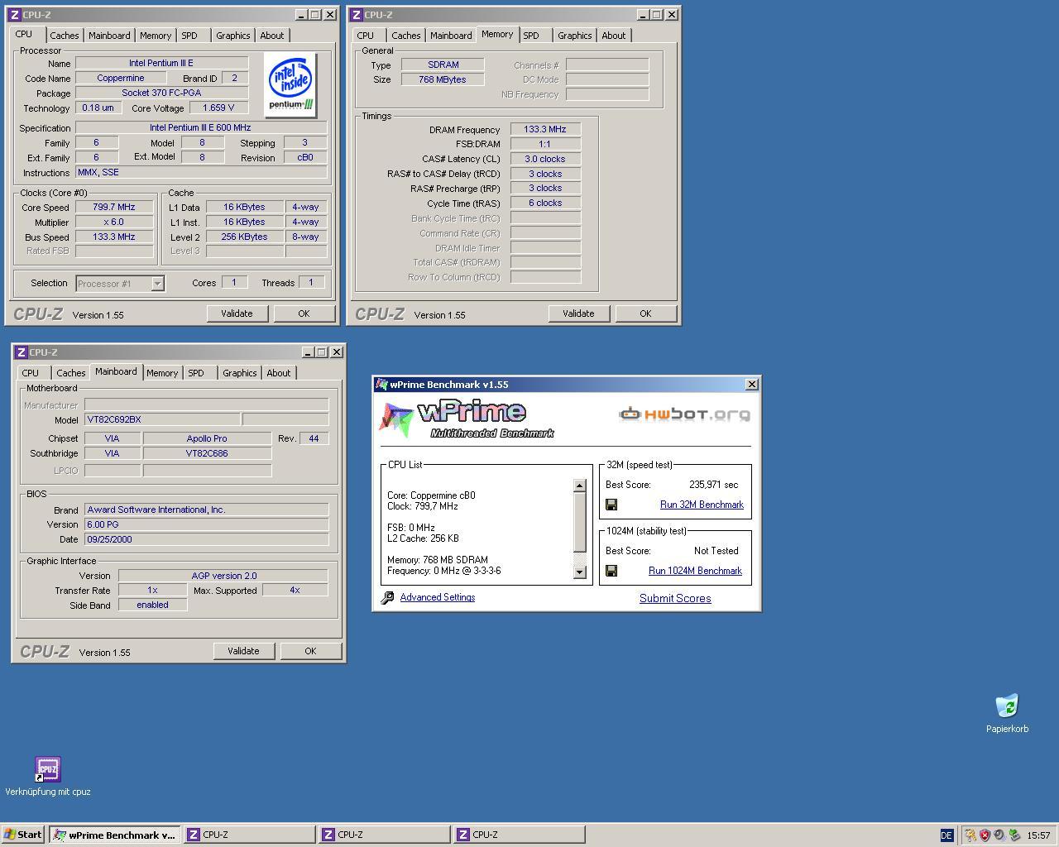Click the 235,971 sec best score text
This screenshot has width=1059, height=847.
tap(713, 485)
